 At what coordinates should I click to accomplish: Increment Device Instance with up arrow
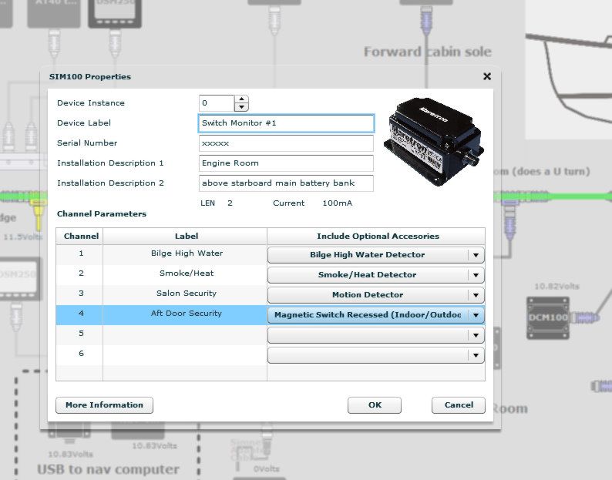click(241, 99)
